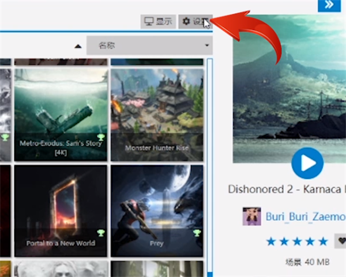Image resolution: width=346 pixels, height=277 pixels.
Task: Click the heart favorite icon
Action: click(x=341, y=241)
